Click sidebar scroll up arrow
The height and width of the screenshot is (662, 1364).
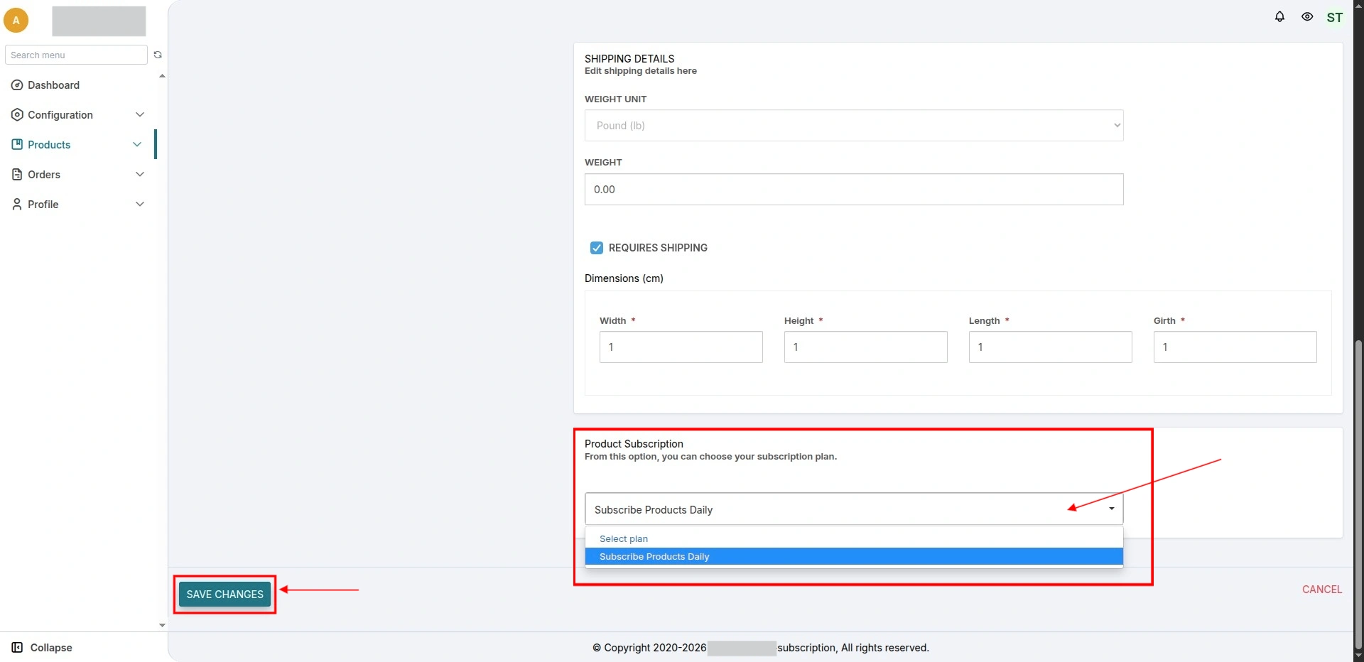pyautogui.click(x=162, y=76)
